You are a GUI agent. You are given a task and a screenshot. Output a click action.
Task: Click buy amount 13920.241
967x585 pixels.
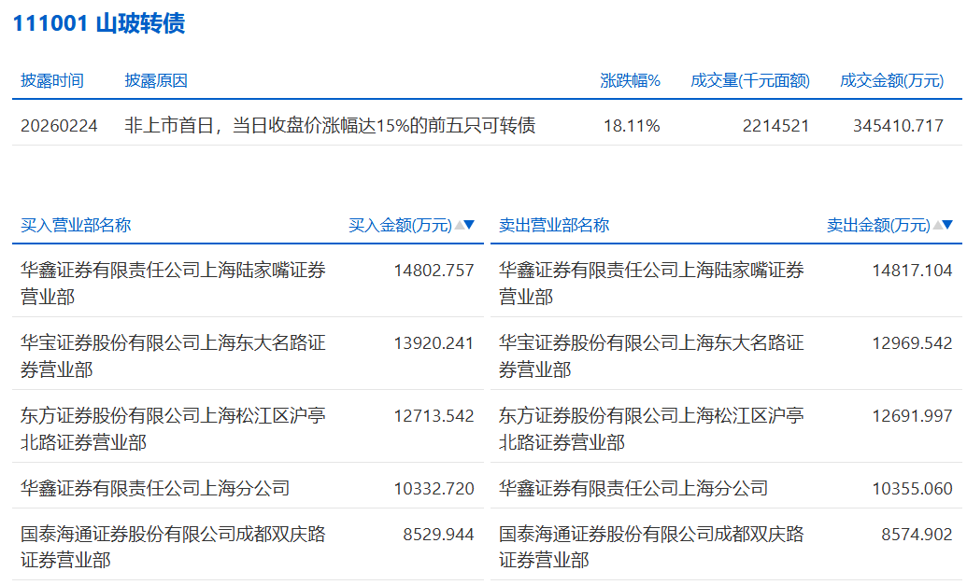pyautogui.click(x=434, y=343)
